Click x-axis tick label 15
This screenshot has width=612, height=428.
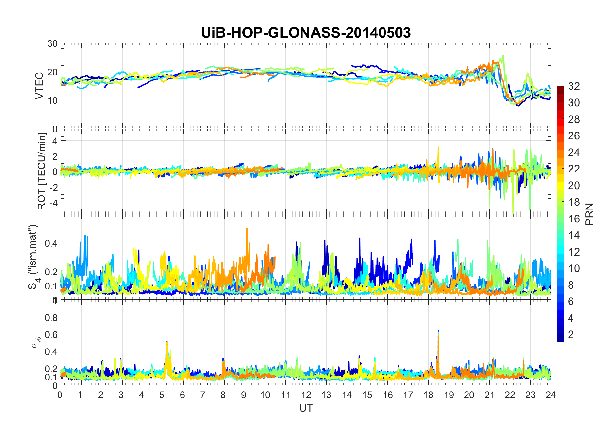pos(367,395)
